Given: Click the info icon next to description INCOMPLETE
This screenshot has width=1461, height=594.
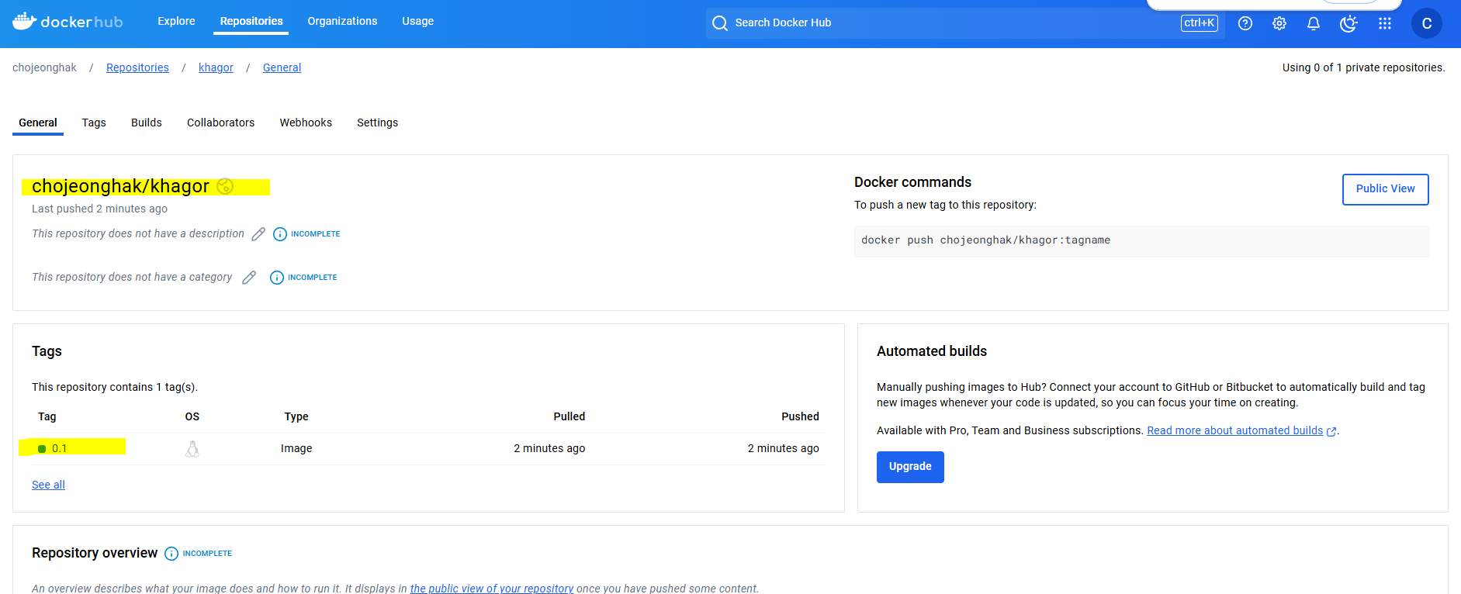Looking at the screenshot, I should click(x=280, y=234).
